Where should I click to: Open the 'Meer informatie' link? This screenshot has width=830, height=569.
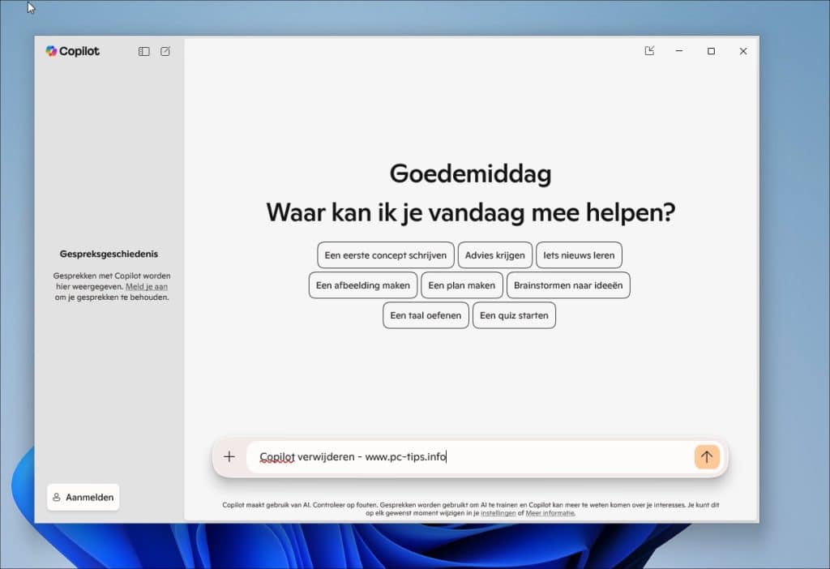coord(550,513)
